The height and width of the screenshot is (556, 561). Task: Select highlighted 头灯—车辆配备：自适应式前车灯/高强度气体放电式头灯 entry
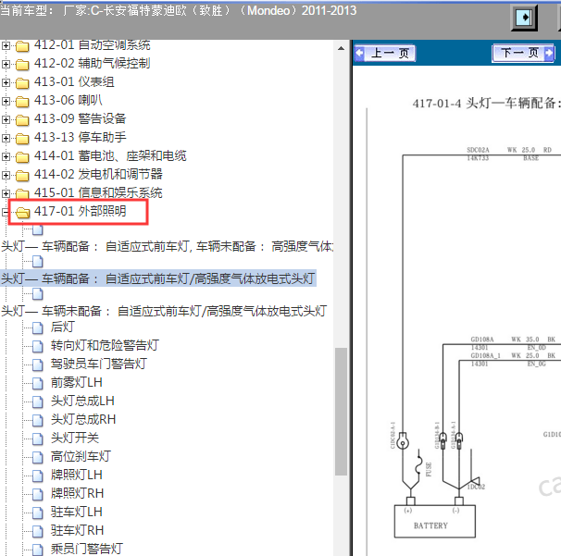(158, 278)
